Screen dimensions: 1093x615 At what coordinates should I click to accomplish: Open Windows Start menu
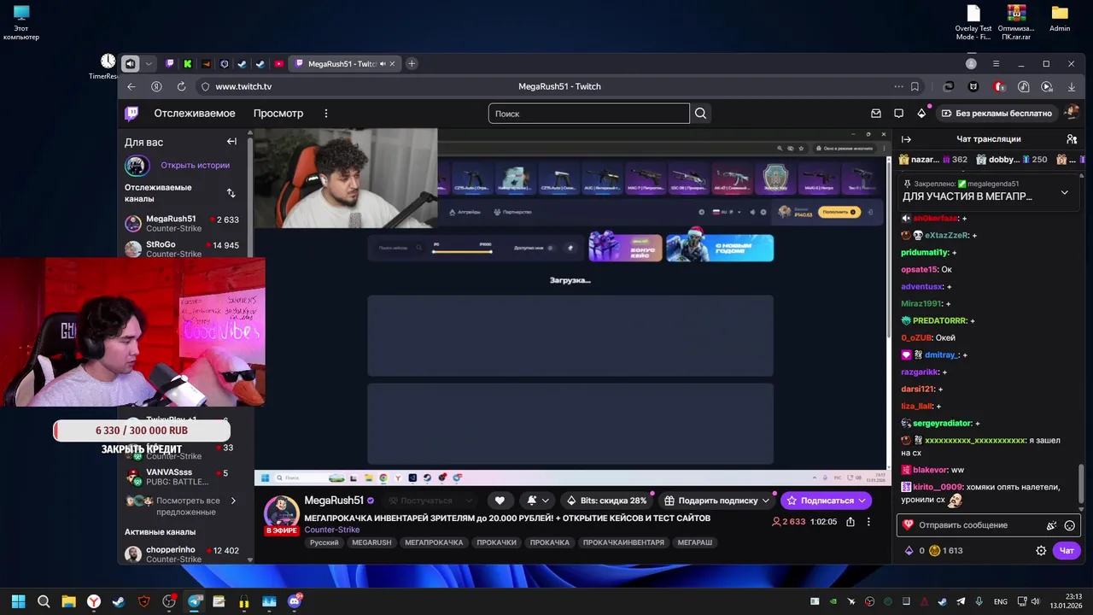18,601
